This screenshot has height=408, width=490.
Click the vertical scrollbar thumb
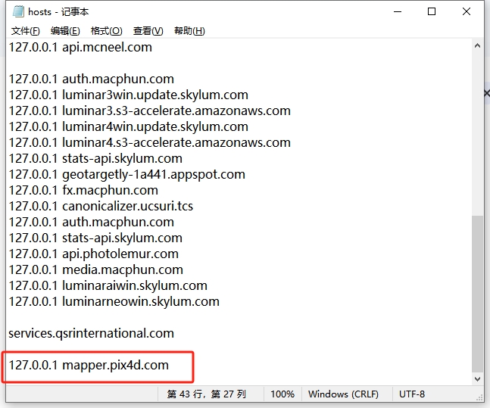[477, 294]
